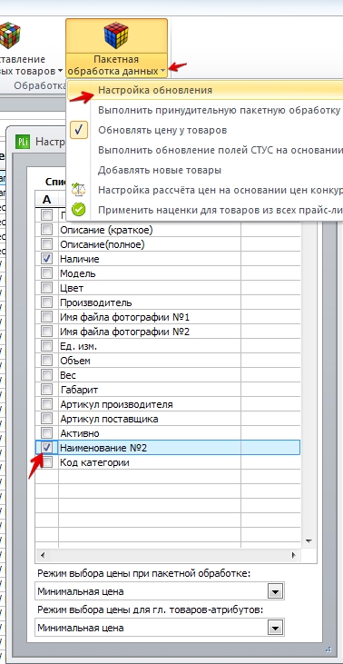This screenshot has height=664, width=343.
Task: Click the list's scroll-down arrow
Action: (x=309, y=541)
